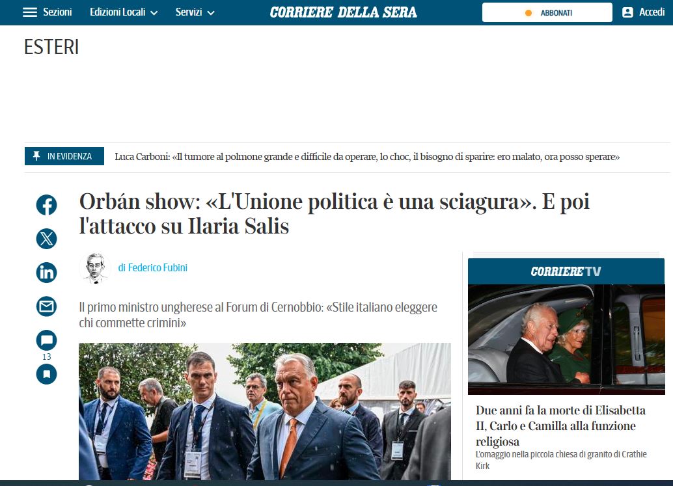This screenshot has height=486, width=673.
Task: Open the Esteri section heading
Action: click(x=51, y=47)
